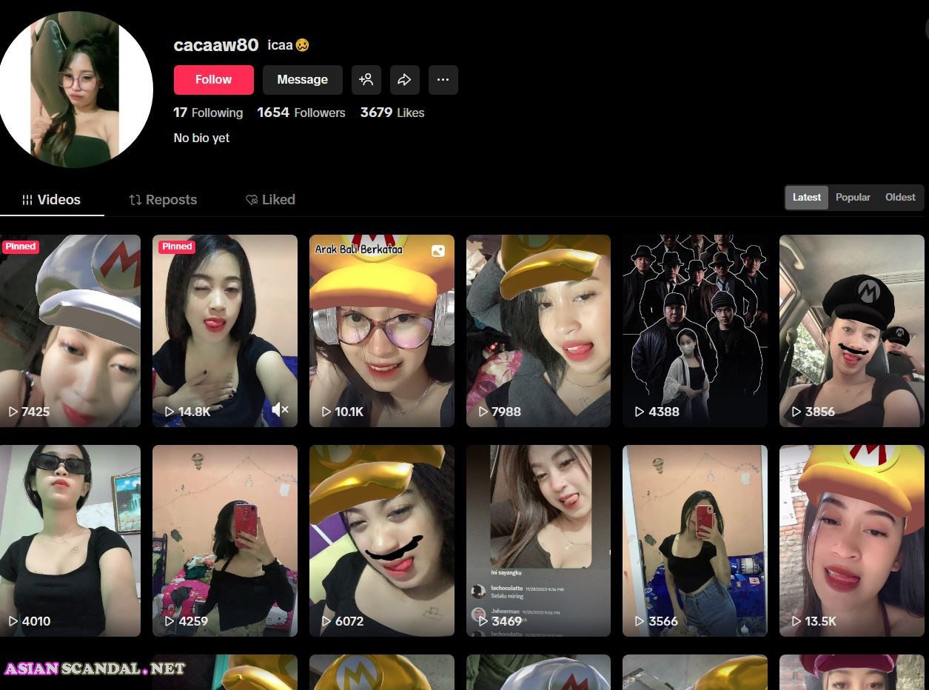Screen dimensions: 929x690
Task: Switch to the Liked tab
Action: coord(270,200)
